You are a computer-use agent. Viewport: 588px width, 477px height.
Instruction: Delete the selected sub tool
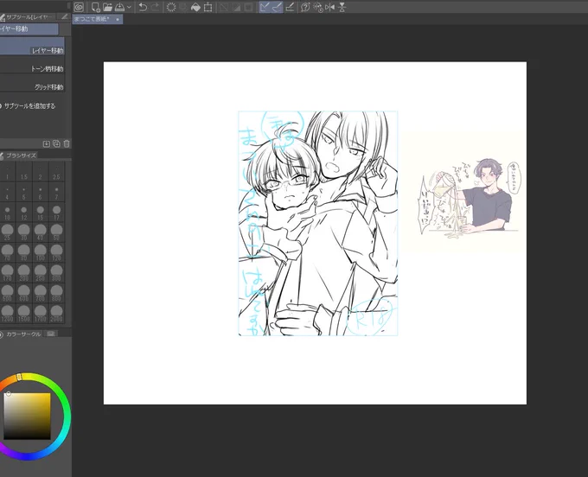click(x=67, y=143)
